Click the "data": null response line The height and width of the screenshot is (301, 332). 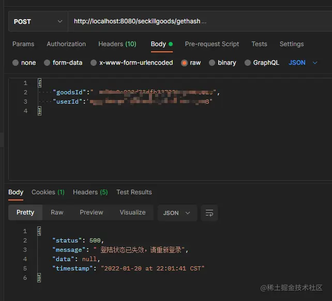click(x=76, y=259)
